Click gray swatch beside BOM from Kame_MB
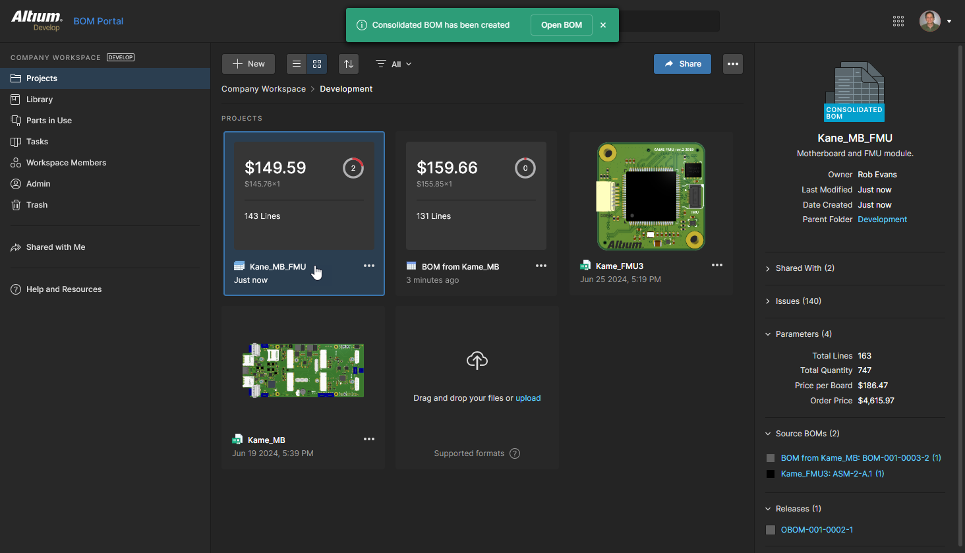 click(x=771, y=458)
